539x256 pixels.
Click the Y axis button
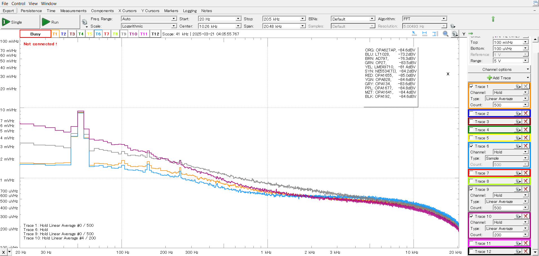[464, 34]
